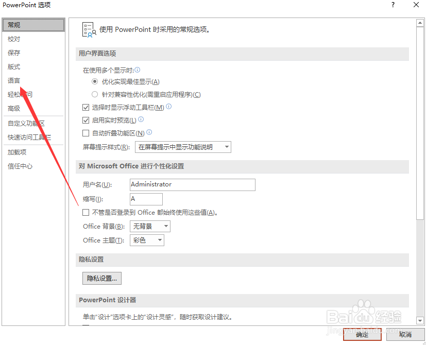Click info icon beside floating toolbar option
The height and width of the screenshot is (345, 426).
click(169, 107)
